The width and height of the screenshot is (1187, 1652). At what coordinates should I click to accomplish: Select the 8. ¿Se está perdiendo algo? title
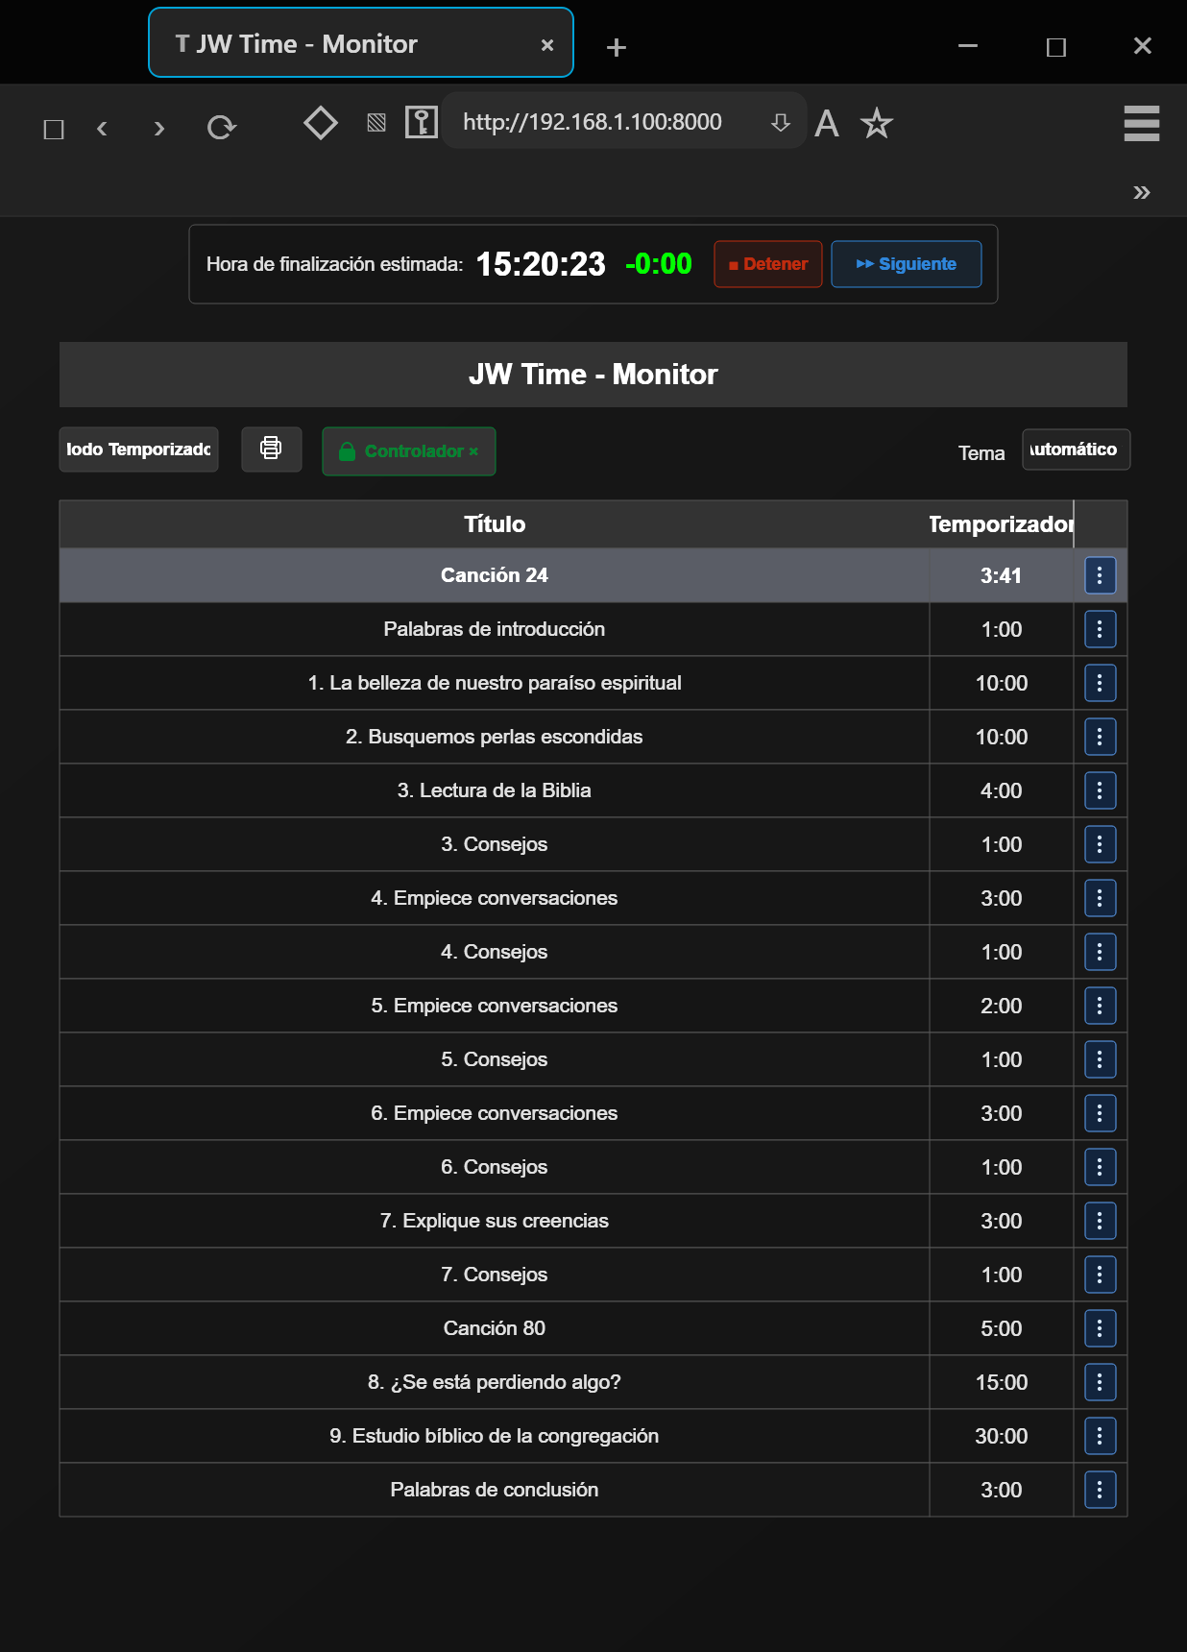click(495, 1382)
